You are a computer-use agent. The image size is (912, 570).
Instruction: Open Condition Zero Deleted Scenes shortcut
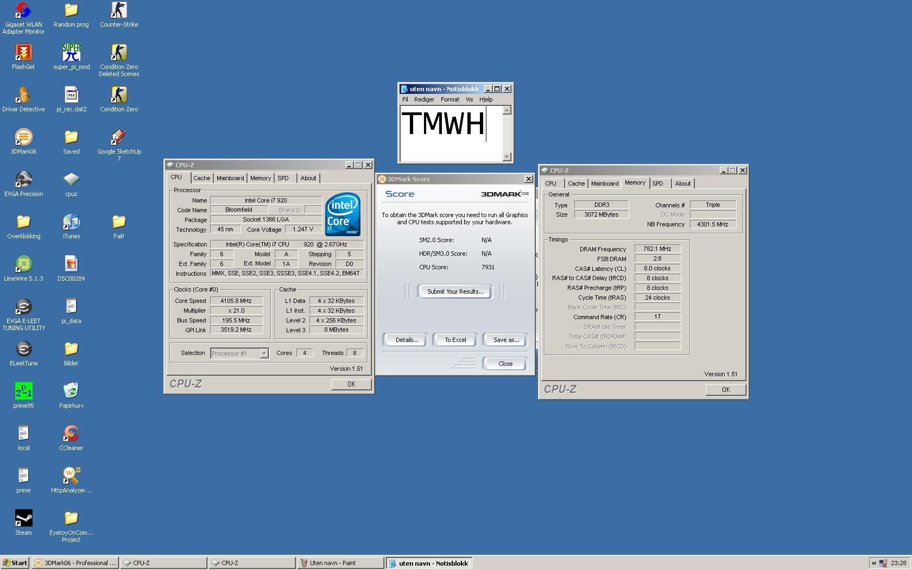pos(119,60)
